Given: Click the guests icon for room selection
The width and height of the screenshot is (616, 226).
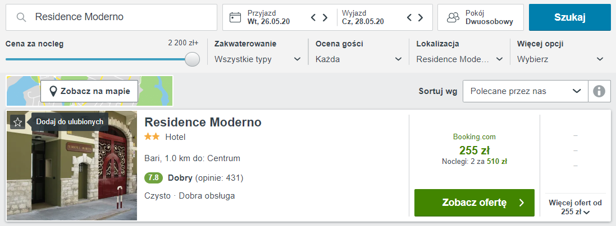Looking at the screenshot, I should point(453,17).
